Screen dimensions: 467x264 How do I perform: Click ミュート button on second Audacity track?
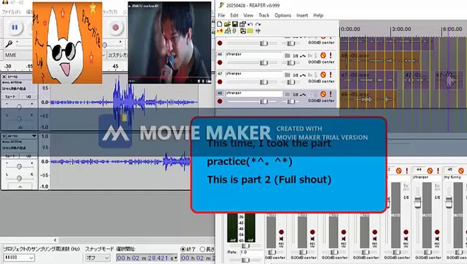pos(10,156)
